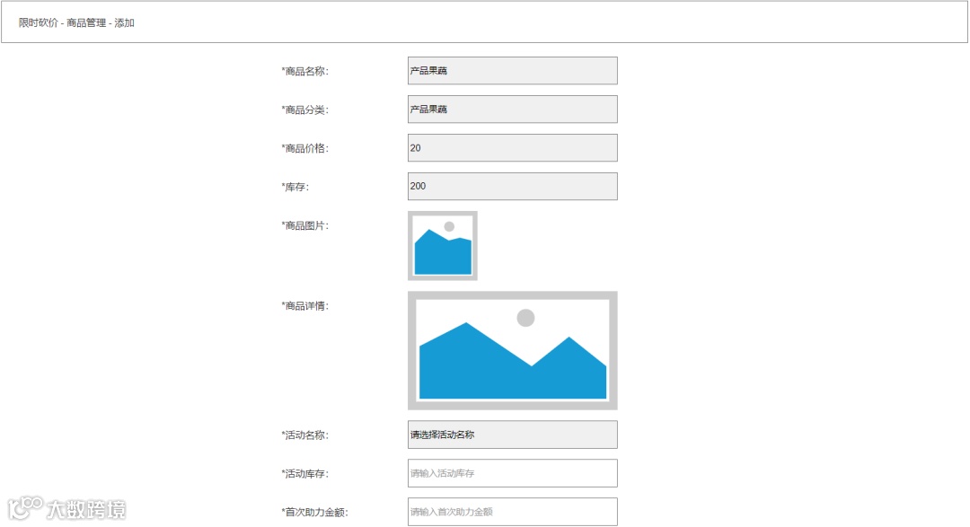Click the 商品分类 field showing 产品果蔬
Screen dimensions: 970x527
512,109
